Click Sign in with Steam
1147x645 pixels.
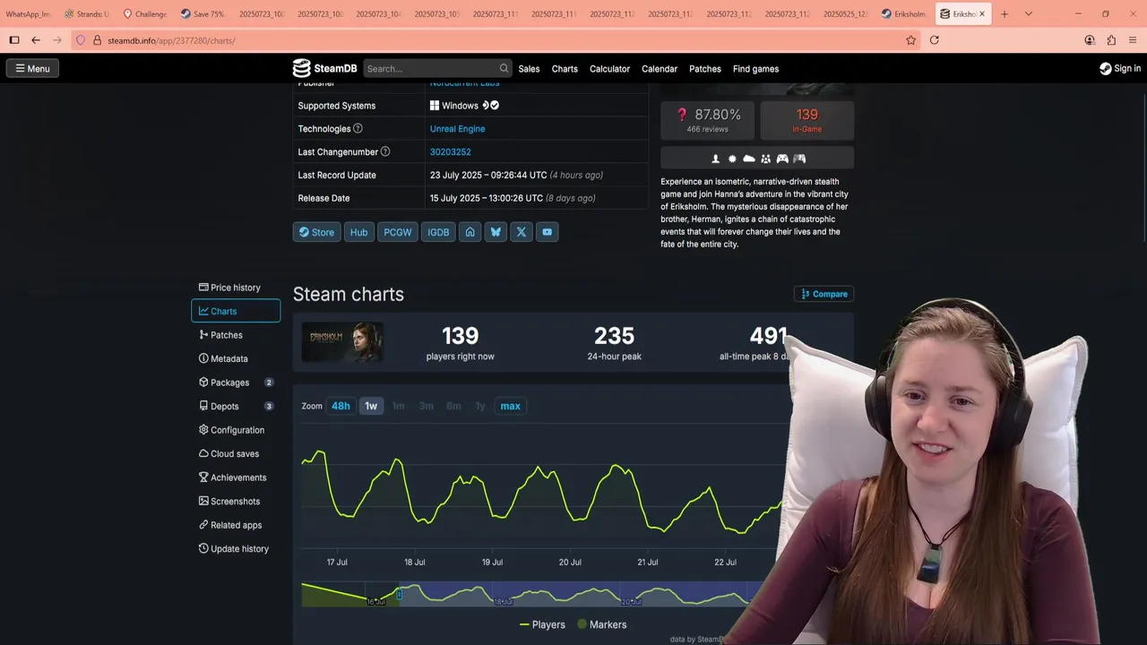pos(1120,68)
